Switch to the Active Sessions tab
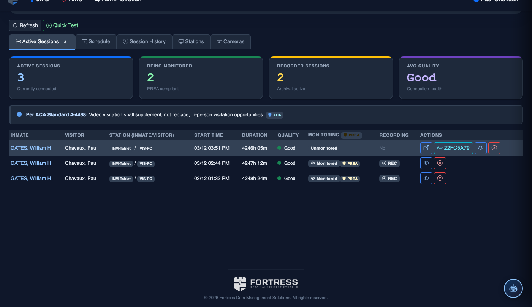This screenshot has height=307, width=532. (42, 42)
